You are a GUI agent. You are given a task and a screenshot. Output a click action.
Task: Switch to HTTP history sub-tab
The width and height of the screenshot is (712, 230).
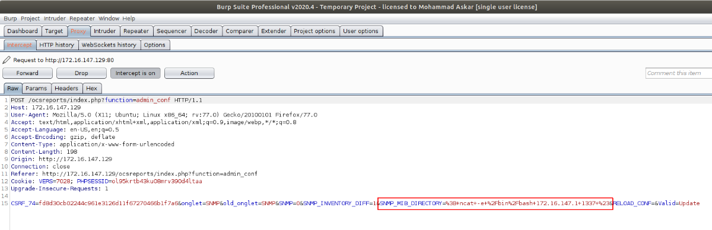56,45
